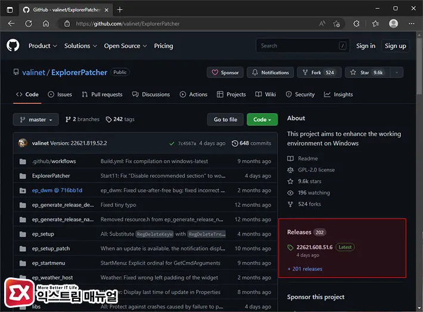Go to browser home page icon
Image resolution: width=423 pixels, height=312 pixels.
45,23
